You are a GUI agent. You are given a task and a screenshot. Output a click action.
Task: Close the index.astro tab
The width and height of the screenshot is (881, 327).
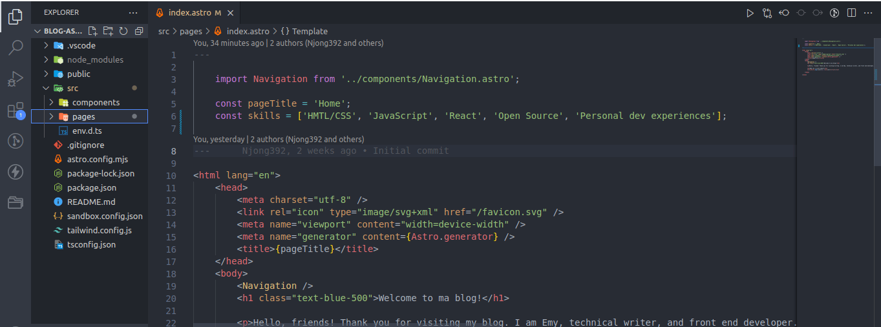pyautogui.click(x=231, y=13)
